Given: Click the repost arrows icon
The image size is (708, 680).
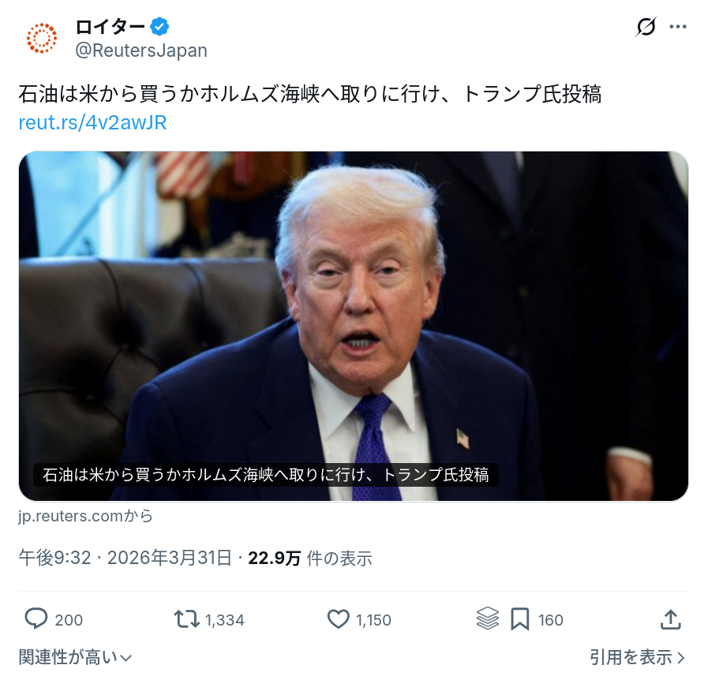Looking at the screenshot, I should pyautogui.click(x=186, y=619).
